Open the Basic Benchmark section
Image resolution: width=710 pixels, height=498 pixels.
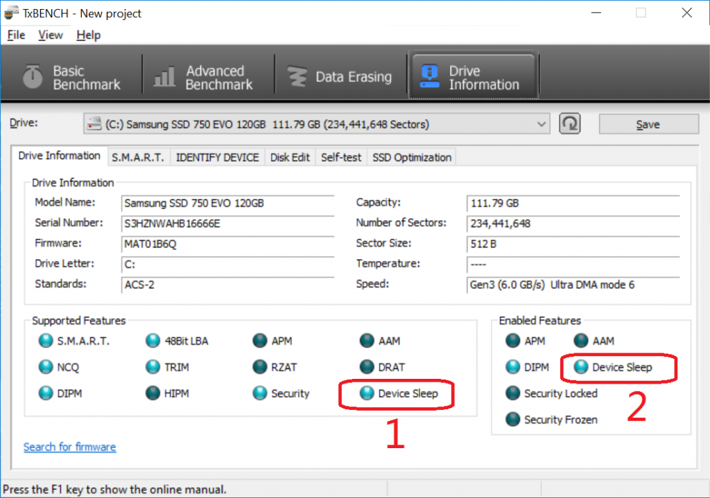coord(72,77)
